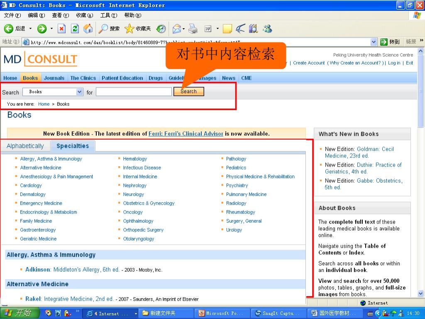Screen dimensions: 425x319
Task: Click the bird-shaped toolbar icon
Action: (240, 29)
